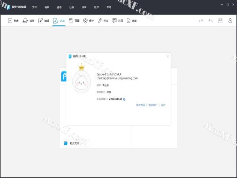This screenshot has height=178, width=237.
Task: Open the 压缩 (Compress) menu
Action: (71, 7)
